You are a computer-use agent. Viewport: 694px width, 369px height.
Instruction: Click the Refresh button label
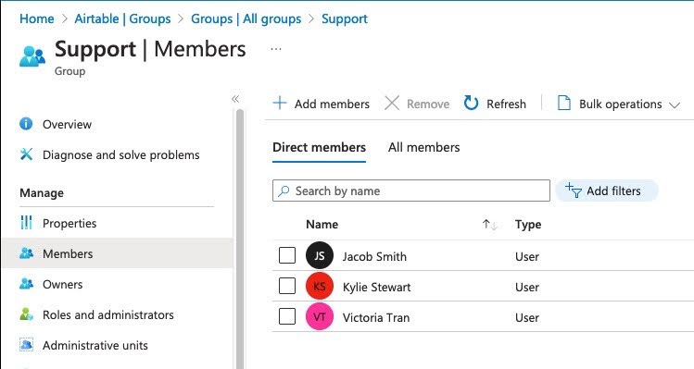click(506, 104)
